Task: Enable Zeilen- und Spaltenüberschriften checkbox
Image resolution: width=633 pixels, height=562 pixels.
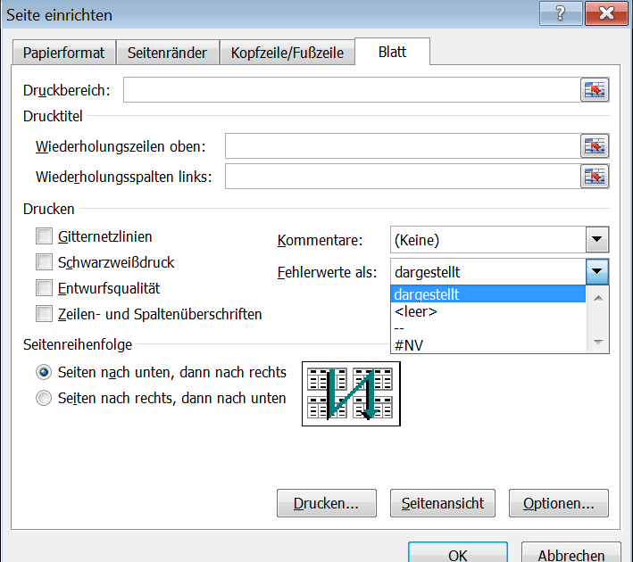Action: tap(44, 314)
